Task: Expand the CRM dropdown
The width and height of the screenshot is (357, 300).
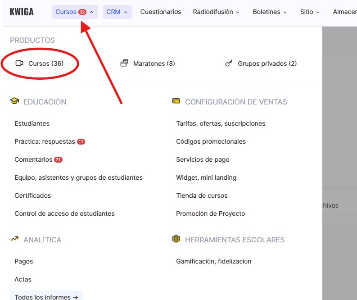Action: tap(117, 12)
